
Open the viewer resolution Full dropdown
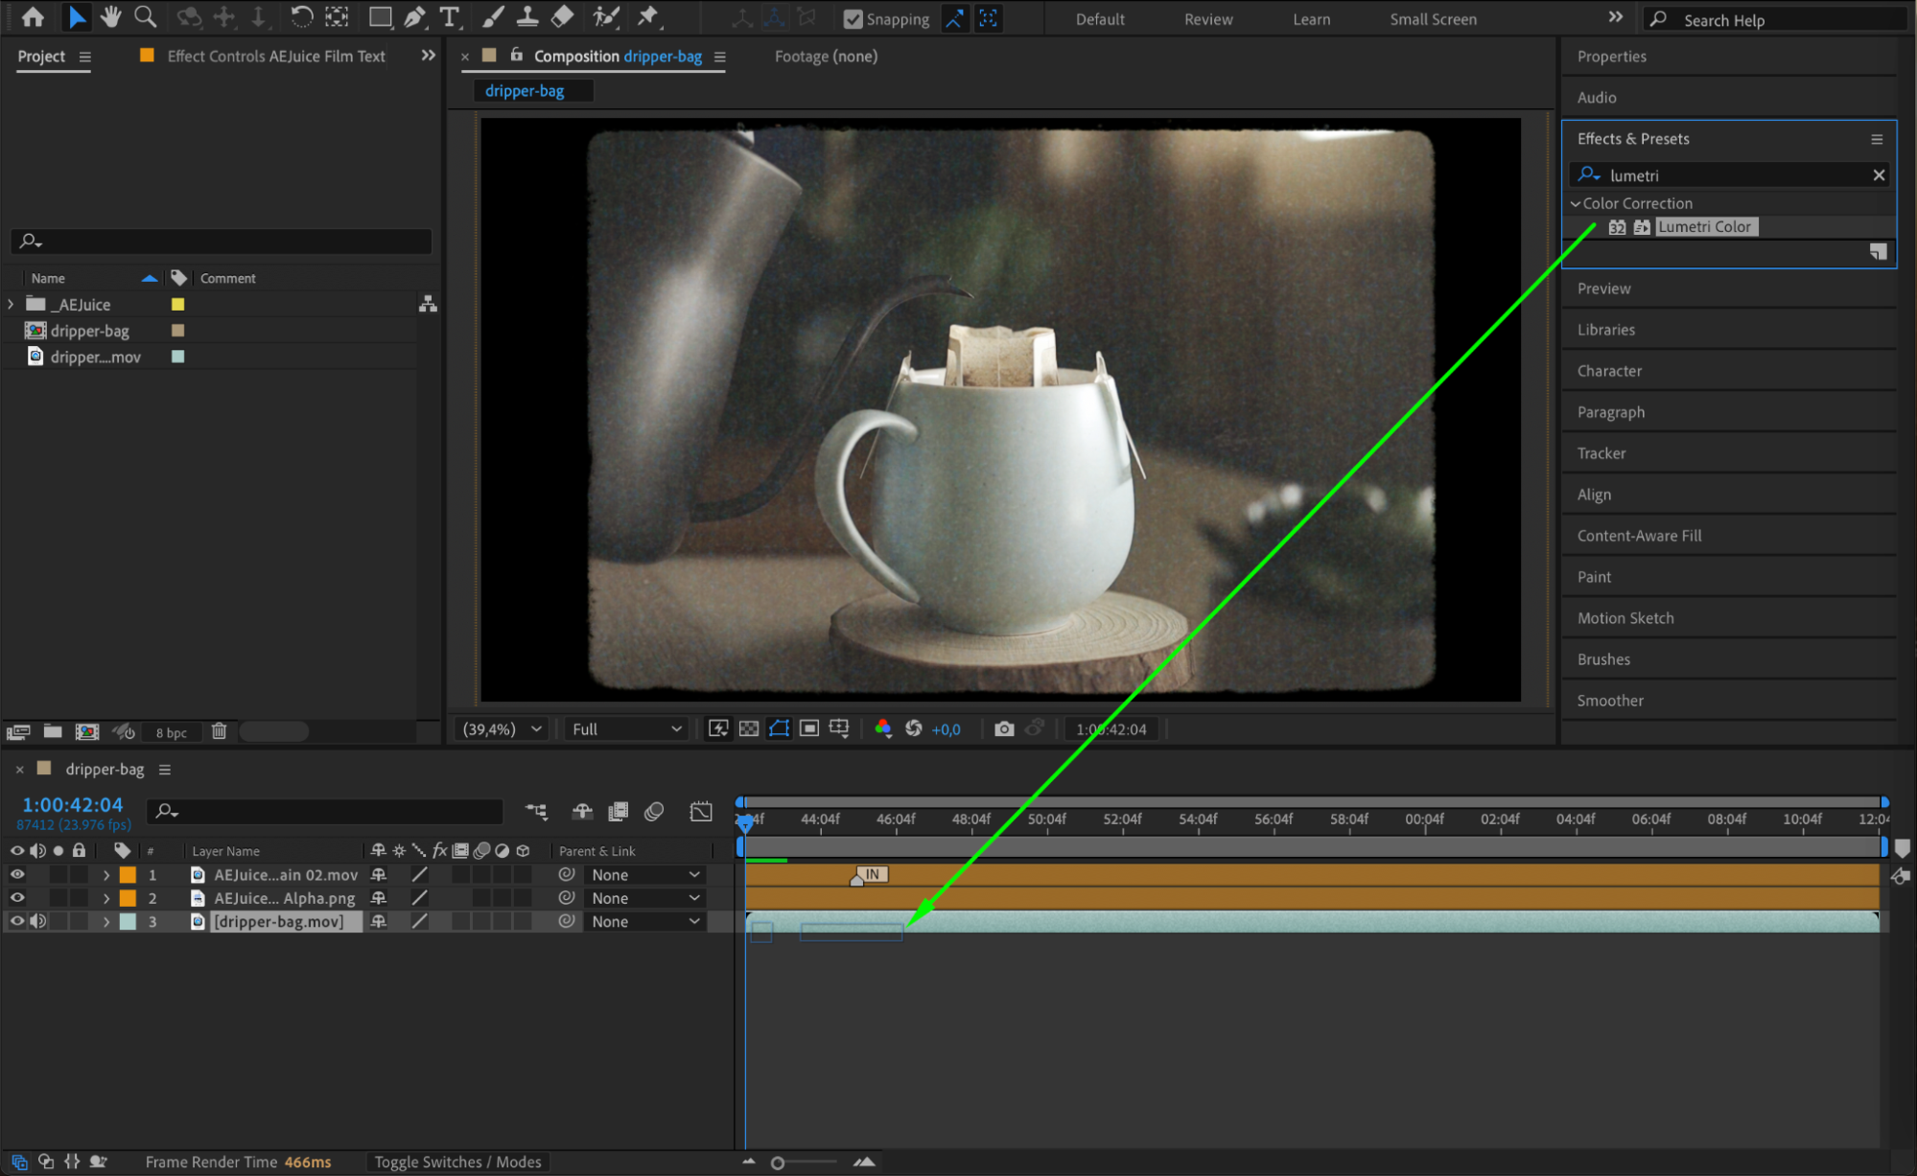click(626, 729)
